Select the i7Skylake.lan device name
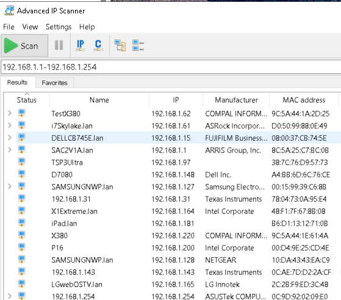The width and height of the screenshot is (341, 300). coord(72,126)
